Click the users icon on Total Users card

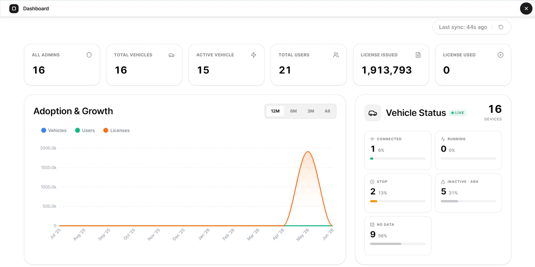[x=336, y=55]
